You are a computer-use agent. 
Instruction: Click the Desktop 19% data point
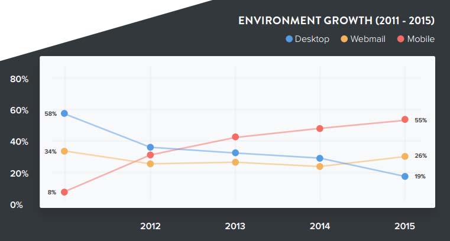coord(405,177)
